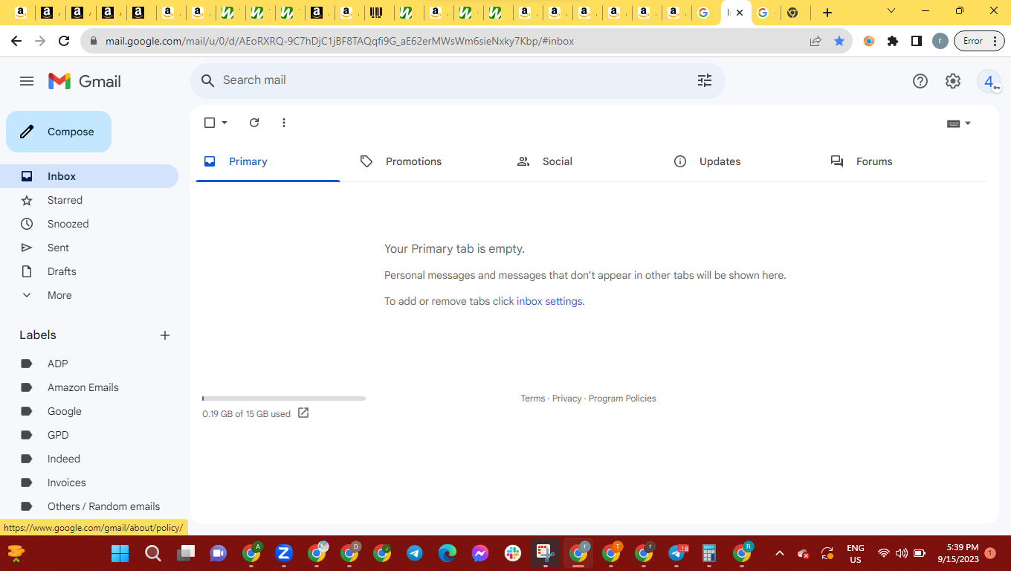Screen dimensions: 1011x571
Task: Click the browser back arrow
Action: coord(16,41)
